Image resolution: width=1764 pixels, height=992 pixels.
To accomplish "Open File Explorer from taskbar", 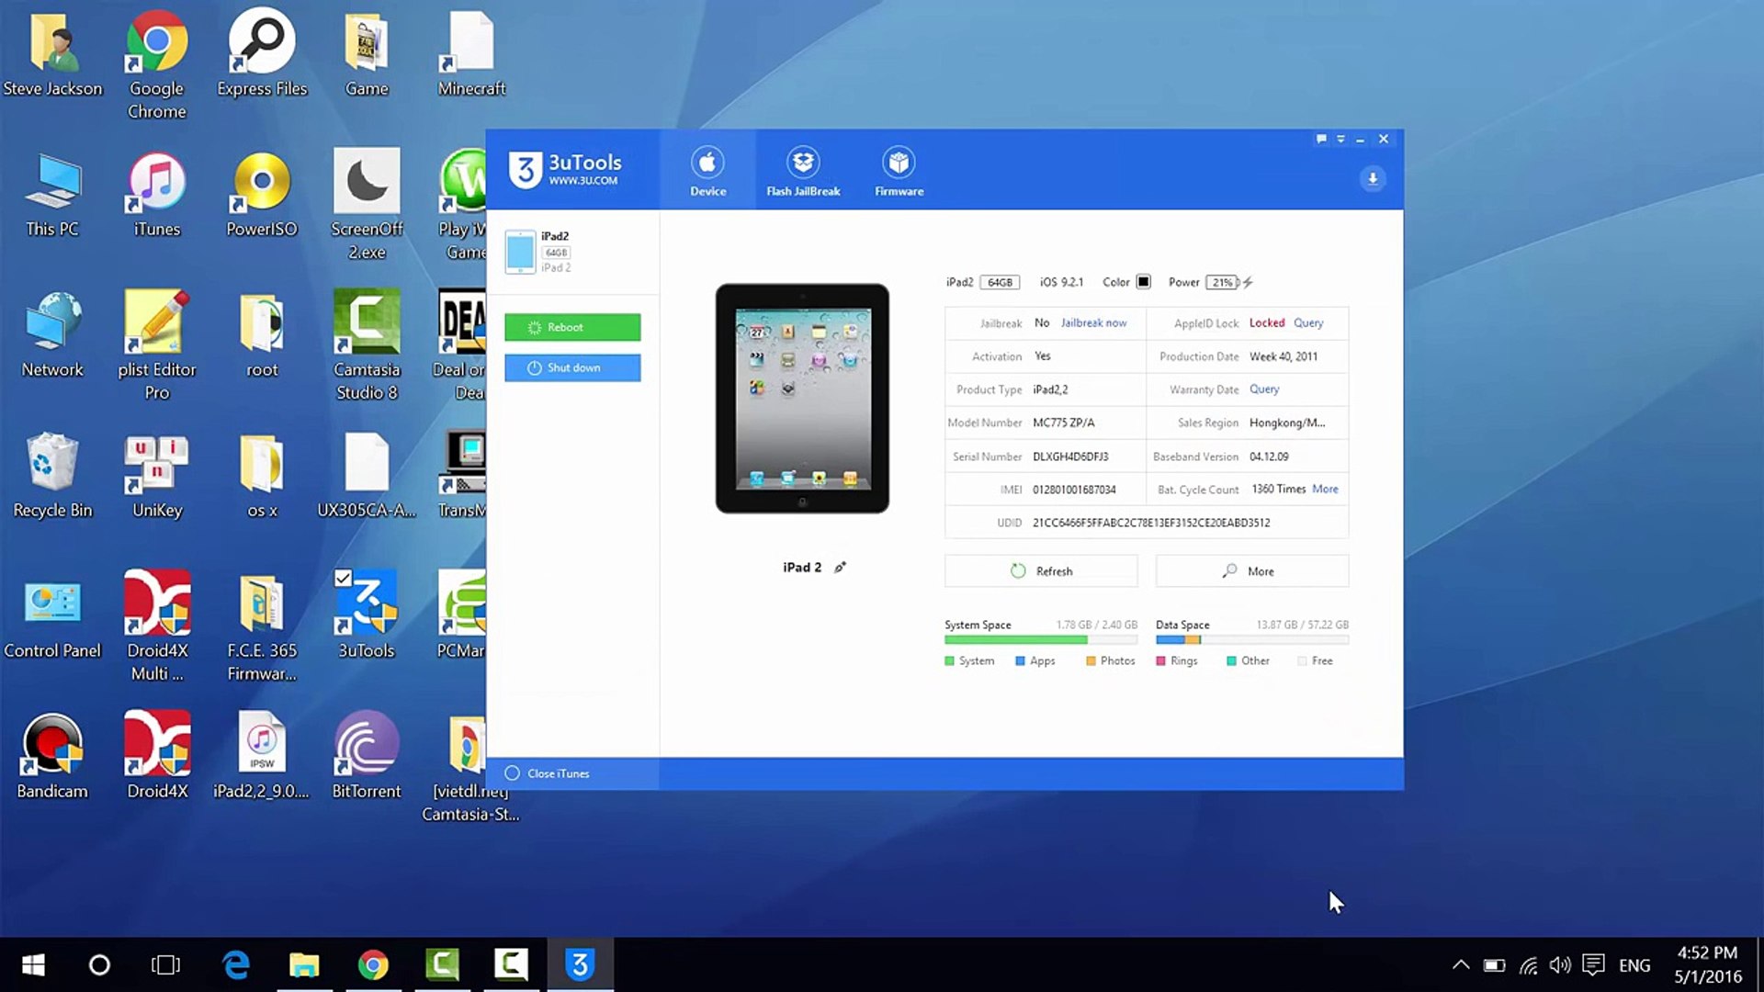I will (x=304, y=964).
